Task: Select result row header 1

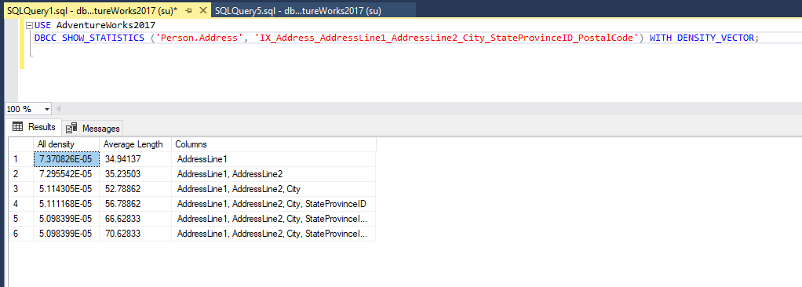Action: click(x=21, y=159)
